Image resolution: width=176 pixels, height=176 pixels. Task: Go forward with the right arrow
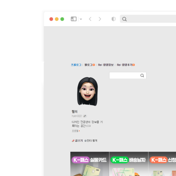point(100,19)
